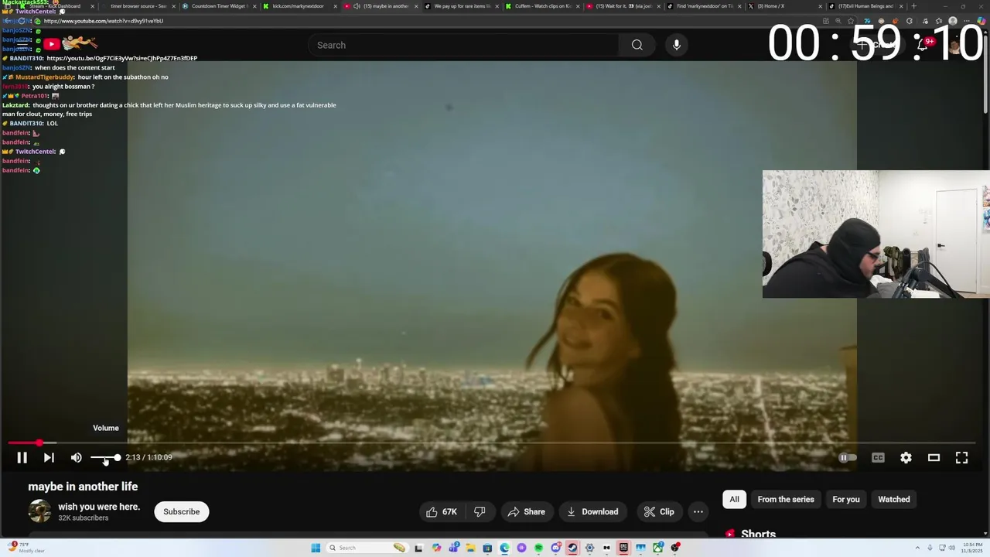Open YouTube notifications bell
The width and height of the screenshot is (990, 557).
(x=923, y=45)
